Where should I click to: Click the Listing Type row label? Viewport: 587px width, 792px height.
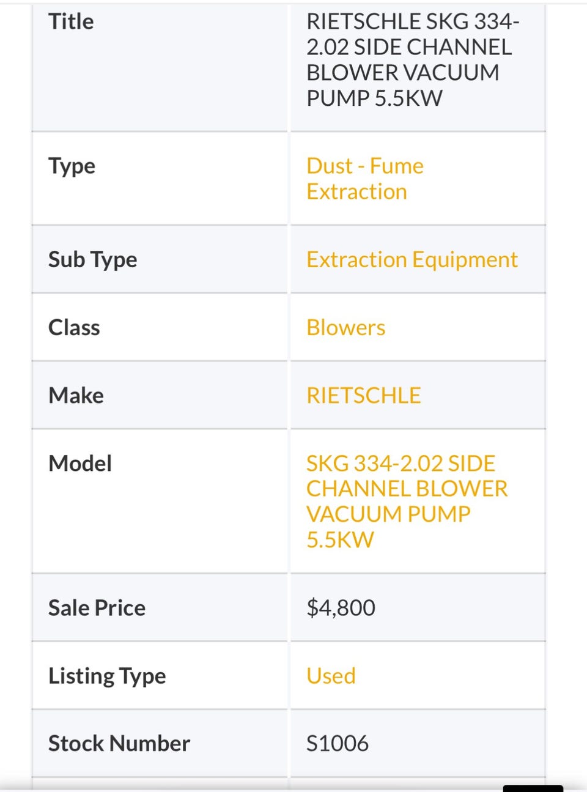pos(107,676)
